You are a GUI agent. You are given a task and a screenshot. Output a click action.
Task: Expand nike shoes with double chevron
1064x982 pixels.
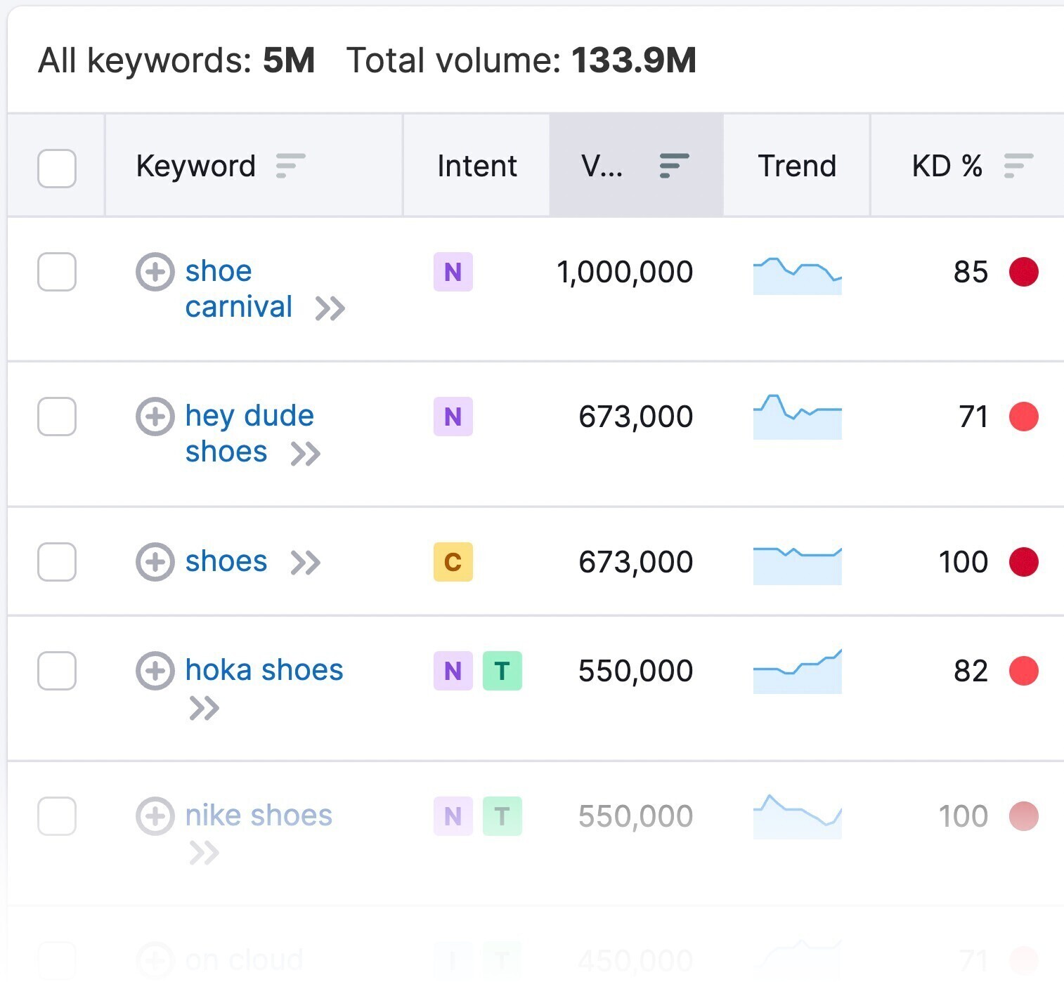[205, 853]
